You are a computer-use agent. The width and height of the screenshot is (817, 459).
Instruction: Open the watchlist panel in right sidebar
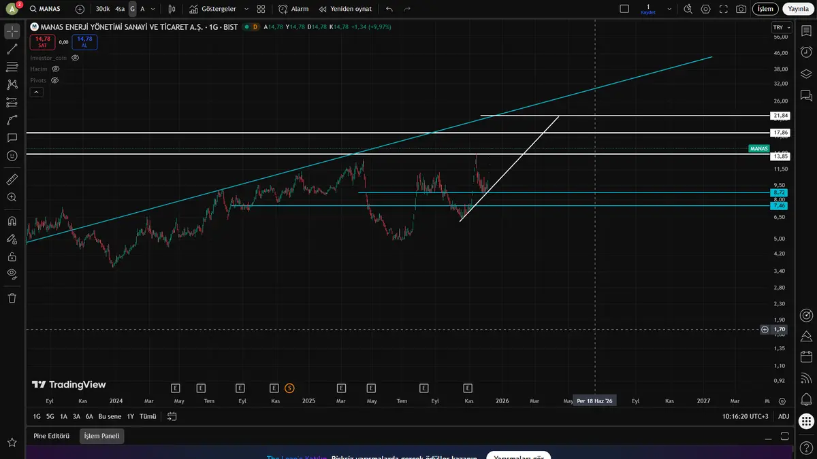(806, 31)
